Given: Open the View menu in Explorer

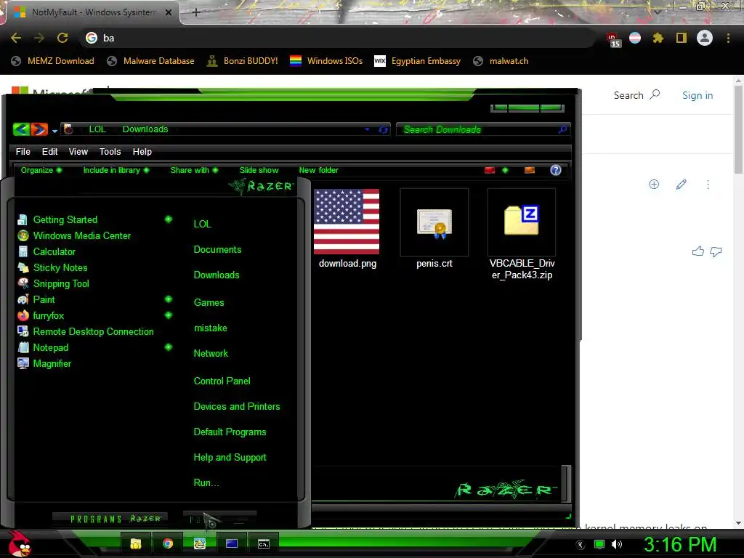Looking at the screenshot, I should click(78, 151).
